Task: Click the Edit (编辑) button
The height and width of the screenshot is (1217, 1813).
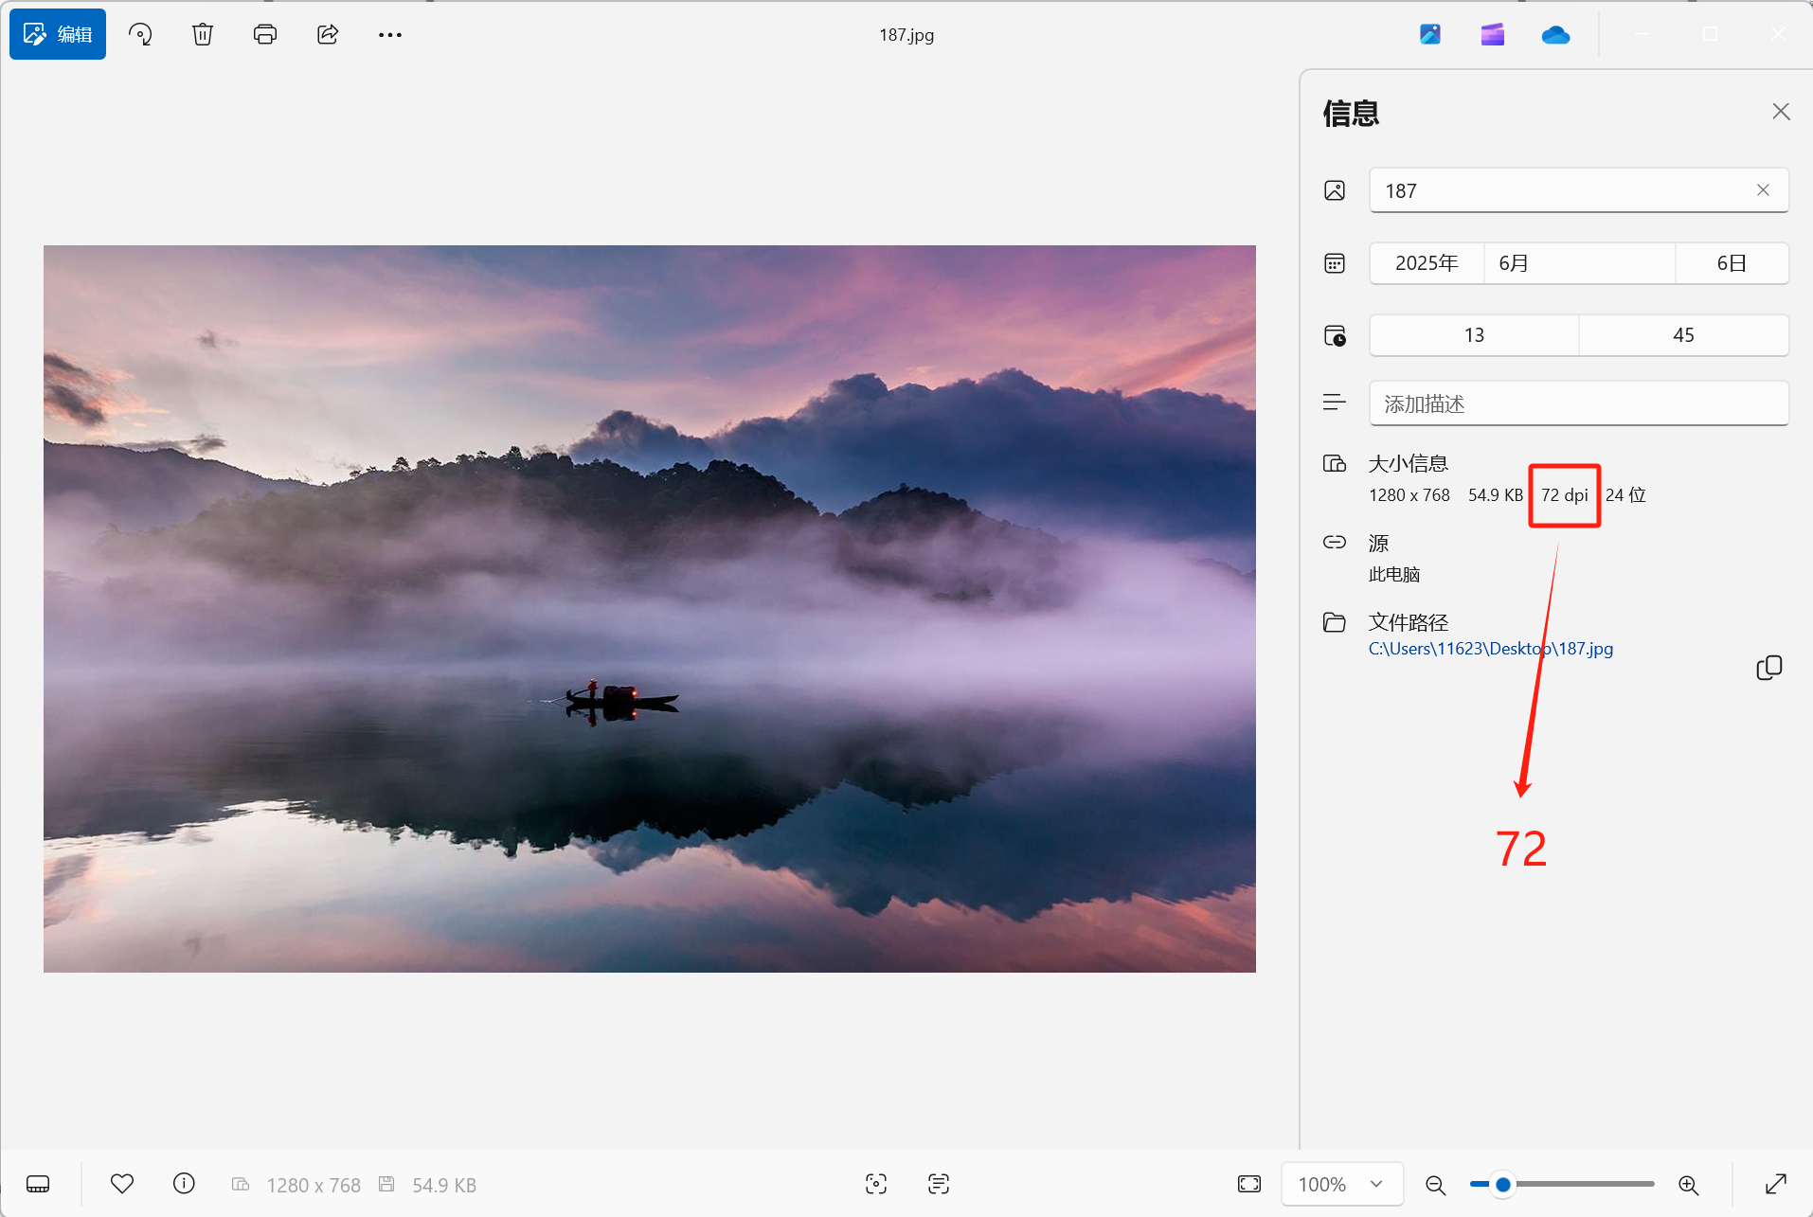Action: coord(58,35)
